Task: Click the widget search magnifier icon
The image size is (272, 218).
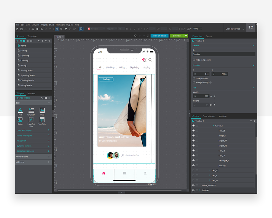Action: tap(42, 98)
